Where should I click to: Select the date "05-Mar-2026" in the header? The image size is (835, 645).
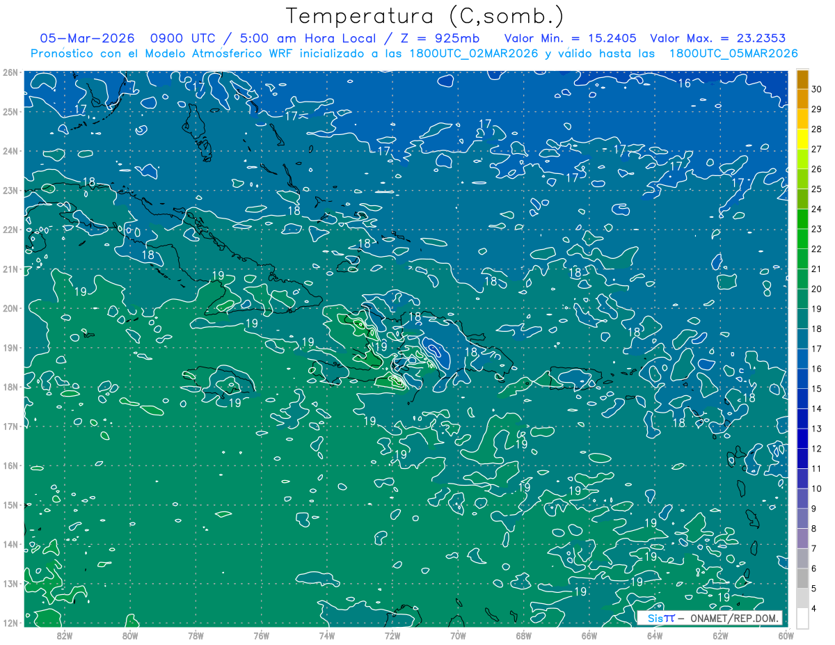click(x=86, y=38)
